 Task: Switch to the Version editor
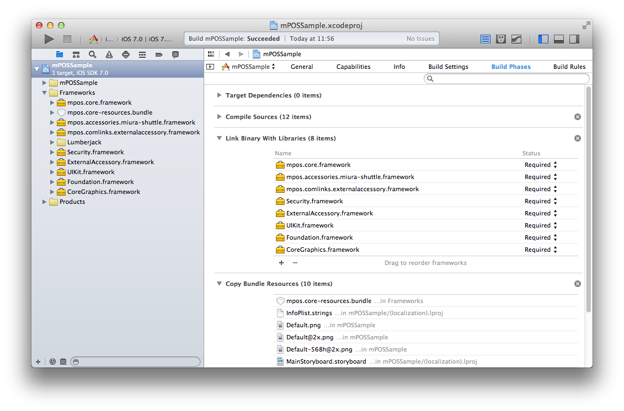coord(516,39)
